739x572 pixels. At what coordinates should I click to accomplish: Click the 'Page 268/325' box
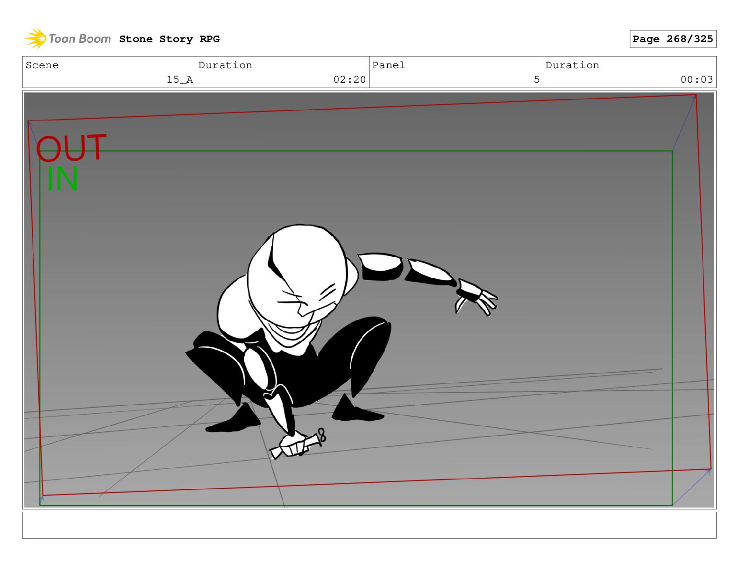(673, 39)
